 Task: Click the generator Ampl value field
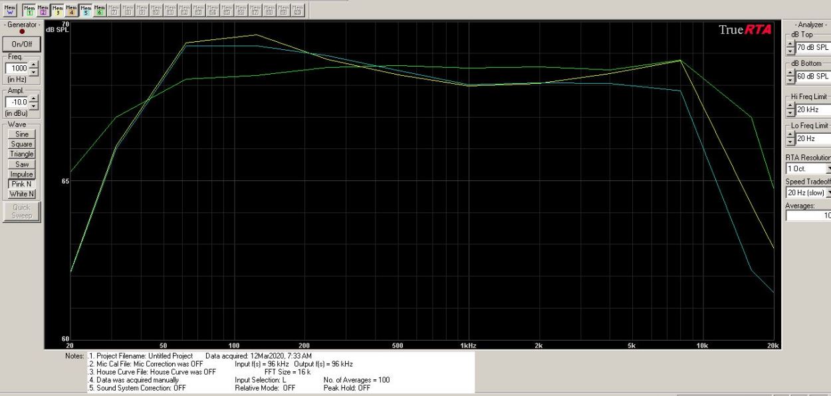(17, 102)
